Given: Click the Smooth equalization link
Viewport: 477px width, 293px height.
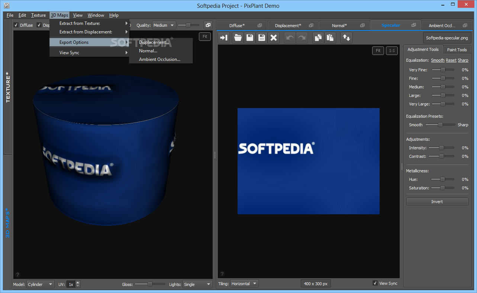Looking at the screenshot, I should [x=438, y=60].
